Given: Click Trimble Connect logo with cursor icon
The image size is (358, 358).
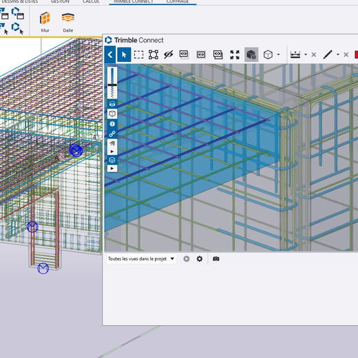Looking at the screenshot, I should point(18,28).
